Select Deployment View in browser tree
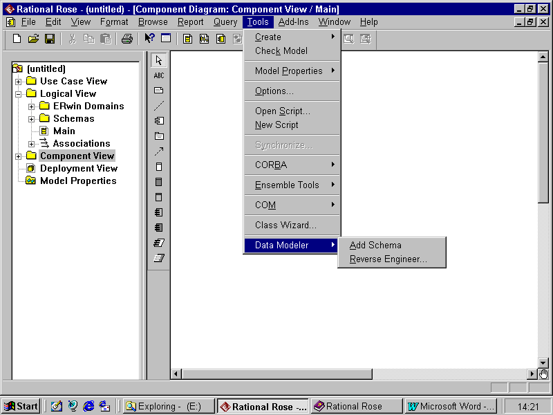This screenshot has width=553, height=415. (x=79, y=169)
